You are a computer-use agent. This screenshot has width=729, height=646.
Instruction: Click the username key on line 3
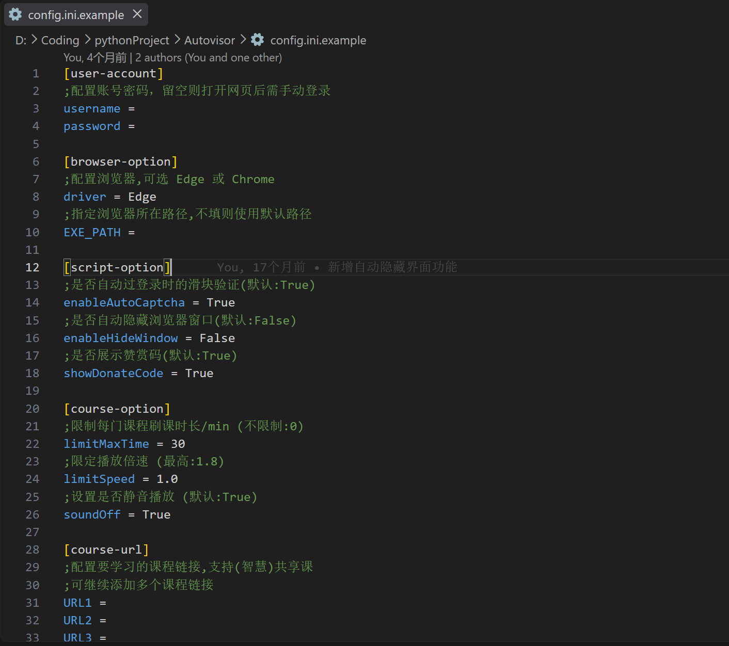point(92,109)
